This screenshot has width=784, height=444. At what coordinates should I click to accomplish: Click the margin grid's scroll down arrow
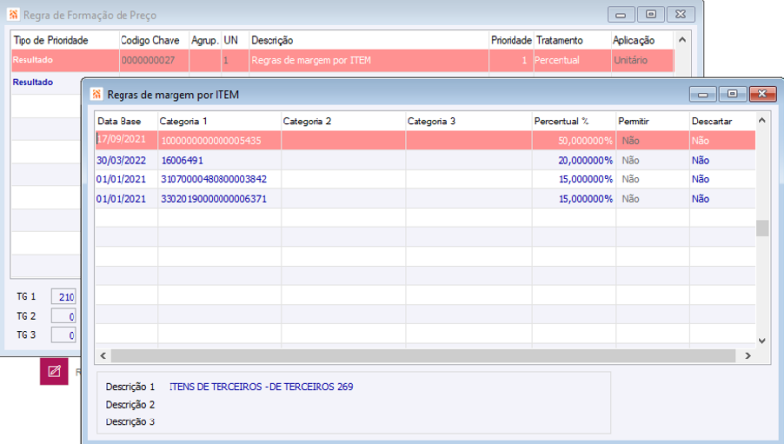tap(762, 341)
